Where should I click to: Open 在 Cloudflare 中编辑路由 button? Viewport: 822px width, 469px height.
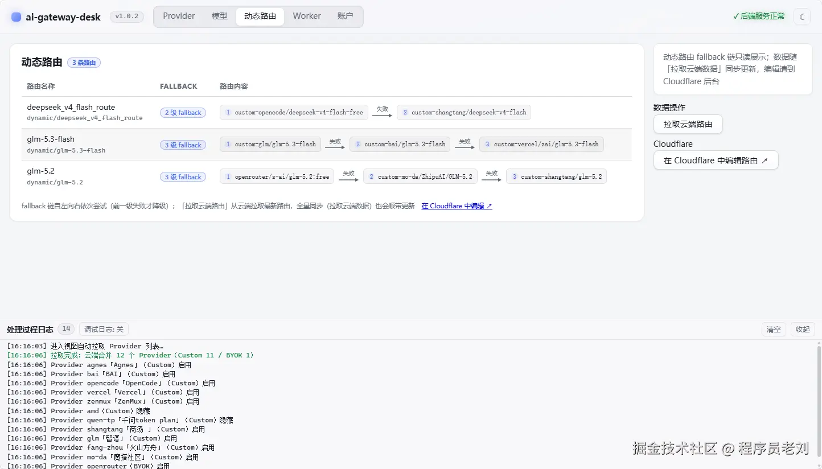pos(716,161)
